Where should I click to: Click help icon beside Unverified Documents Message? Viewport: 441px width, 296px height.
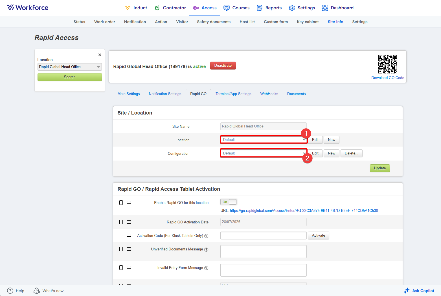[x=206, y=250]
